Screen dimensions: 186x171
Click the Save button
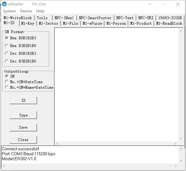[x=23, y=127]
